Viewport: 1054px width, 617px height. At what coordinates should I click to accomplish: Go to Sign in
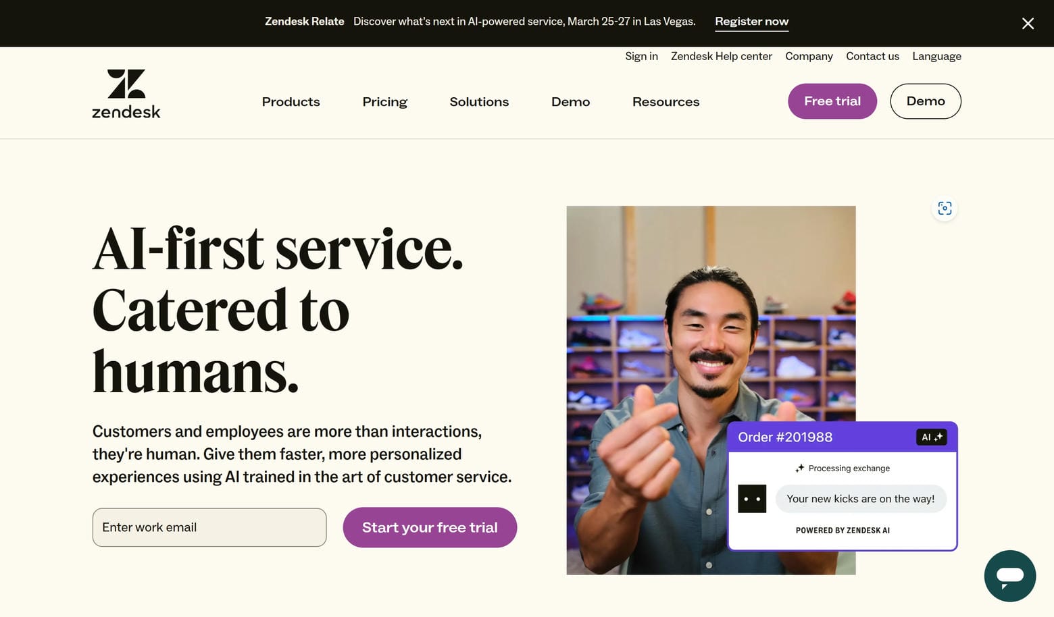[641, 56]
